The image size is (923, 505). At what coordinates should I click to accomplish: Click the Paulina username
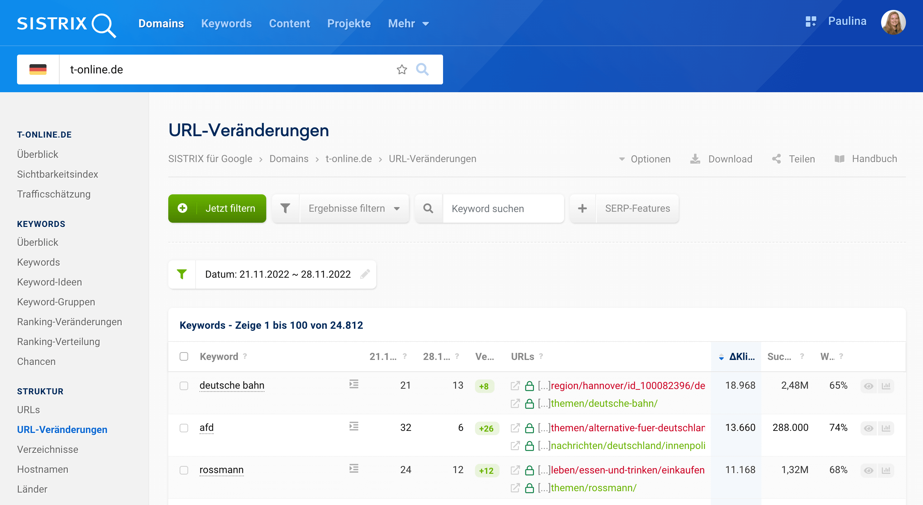pos(847,21)
